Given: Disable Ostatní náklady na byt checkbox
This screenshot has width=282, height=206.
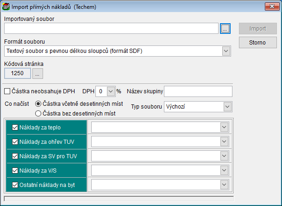Looking at the screenshot, I should pos(15,186).
